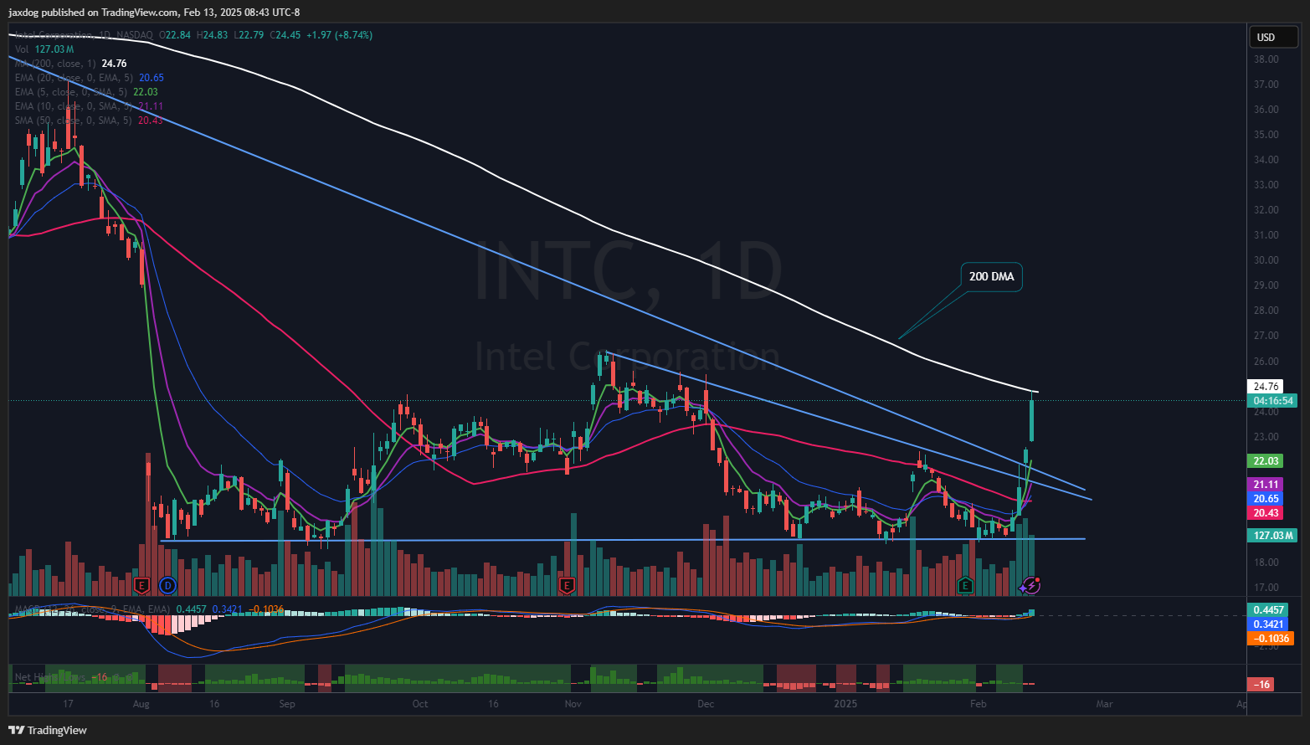The width and height of the screenshot is (1310, 745).
Task: Select the MACD indicator legend
Action: pyautogui.click(x=149, y=609)
